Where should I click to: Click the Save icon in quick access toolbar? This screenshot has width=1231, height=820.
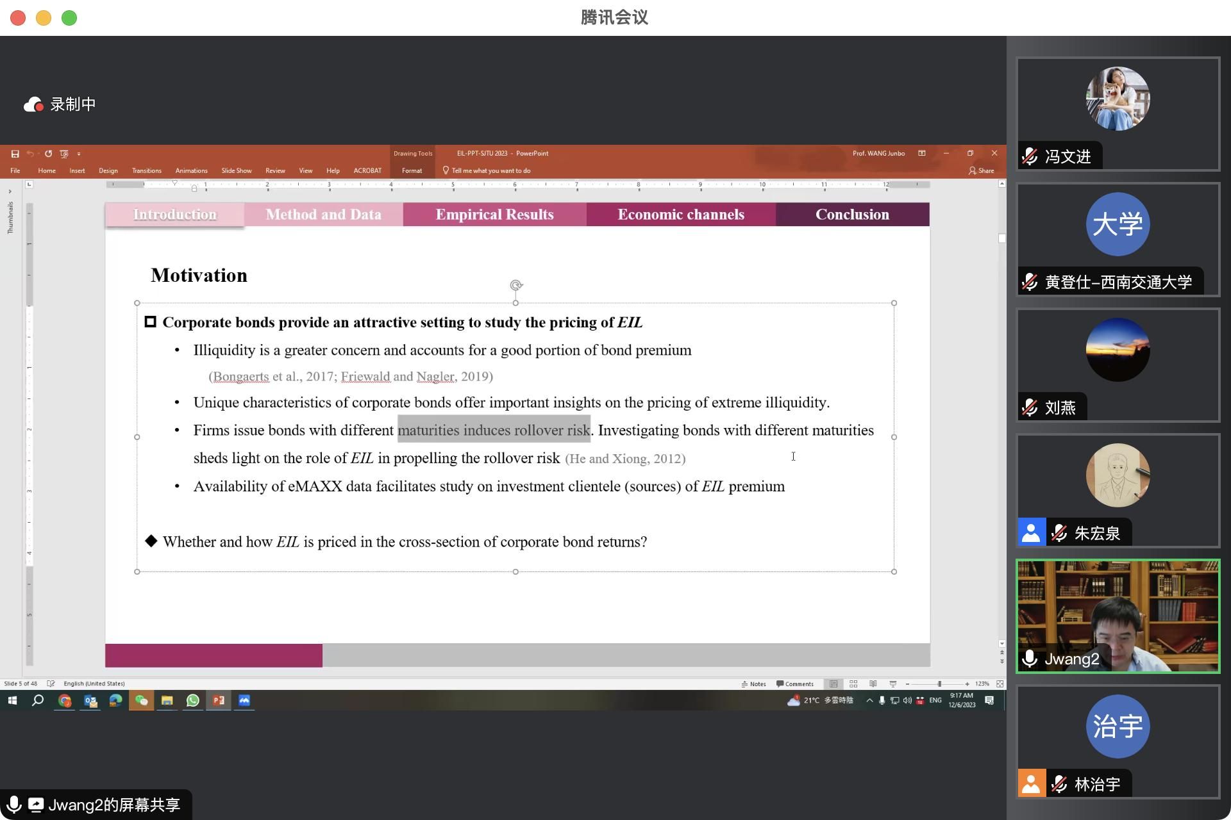(x=15, y=154)
